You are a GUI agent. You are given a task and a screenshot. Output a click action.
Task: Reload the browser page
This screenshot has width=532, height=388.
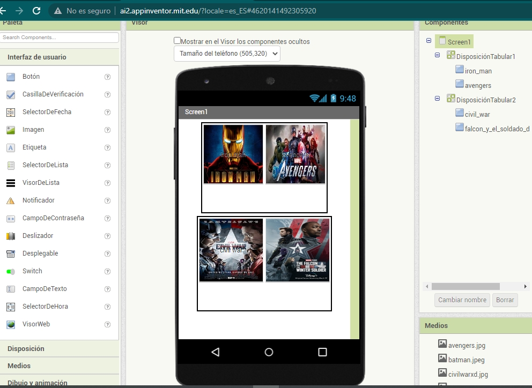click(36, 11)
